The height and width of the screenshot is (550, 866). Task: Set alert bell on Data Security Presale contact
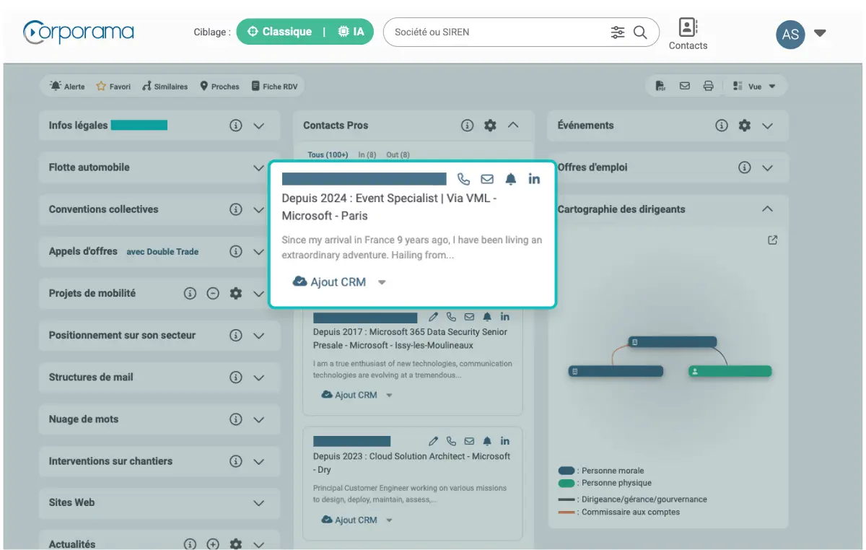(487, 317)
